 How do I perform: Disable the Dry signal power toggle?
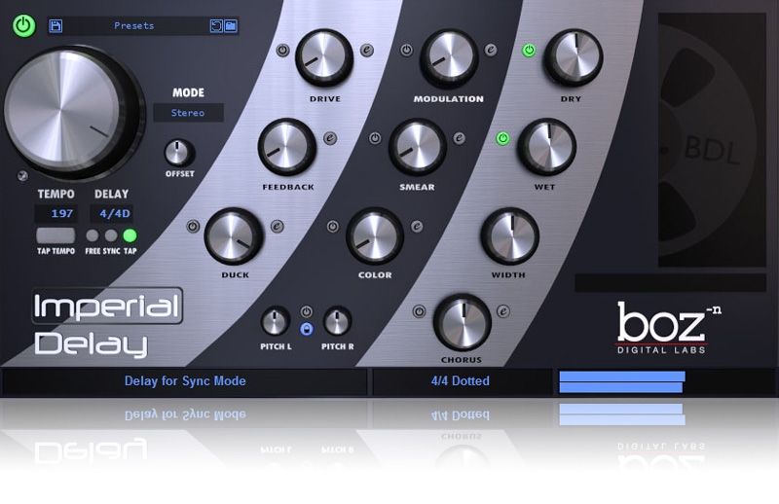(x=530, y=51)
